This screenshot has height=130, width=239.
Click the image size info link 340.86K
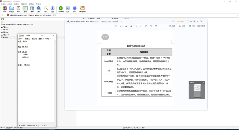pos(104,21)
